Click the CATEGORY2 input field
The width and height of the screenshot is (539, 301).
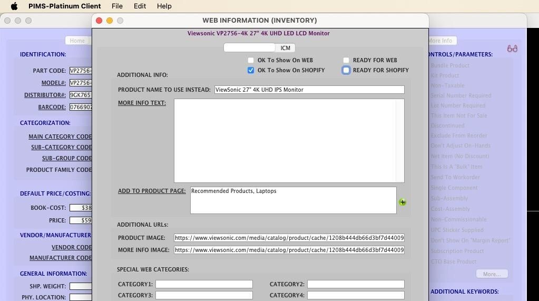pos(356,284)
